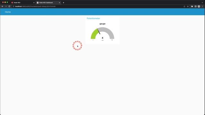This screenshot has width=205, height=115.
Task: View site information icon next to localhost
Action: pyautogui.click(x=13, y=6)
